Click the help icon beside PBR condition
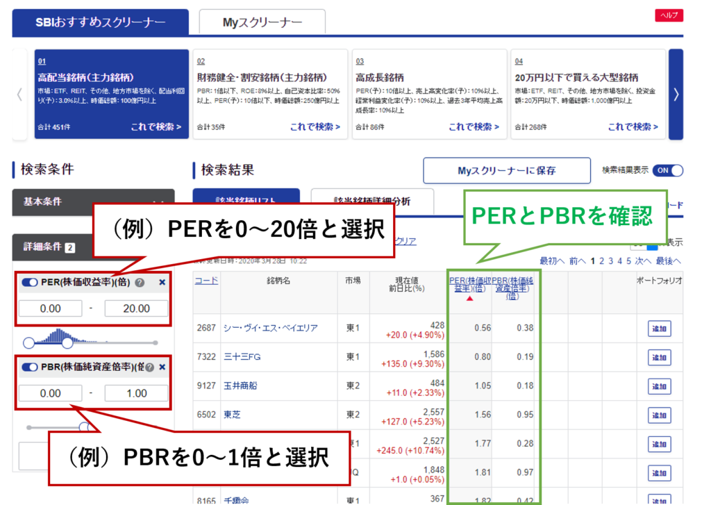The height and width of the screenshot is (505, 711). pyautogui.click(x=149, y=367)
